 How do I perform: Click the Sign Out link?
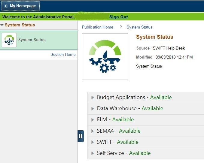coord(118,17)
